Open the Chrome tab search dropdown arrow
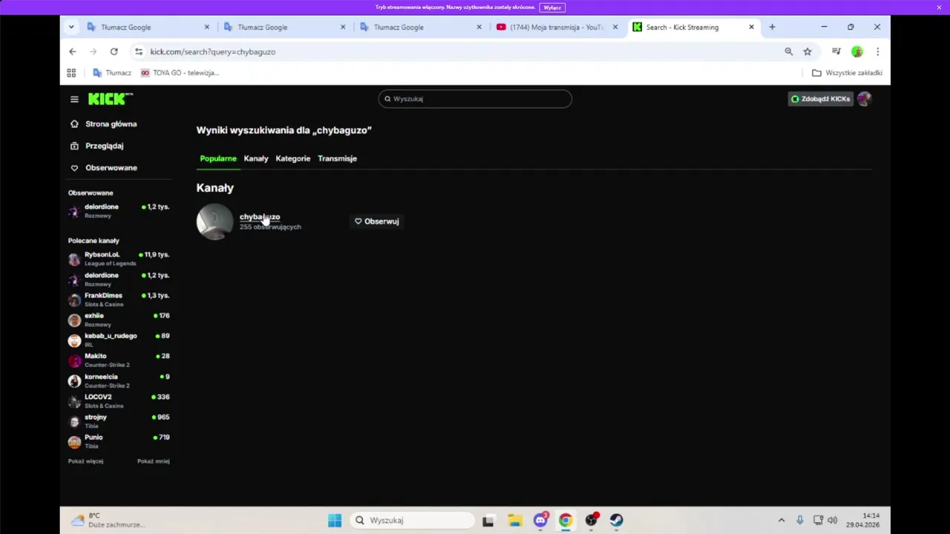This screenshot has height=534, width=950. (71, 27)
